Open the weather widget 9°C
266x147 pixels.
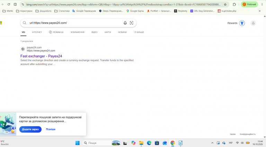[x=4, y=143]
